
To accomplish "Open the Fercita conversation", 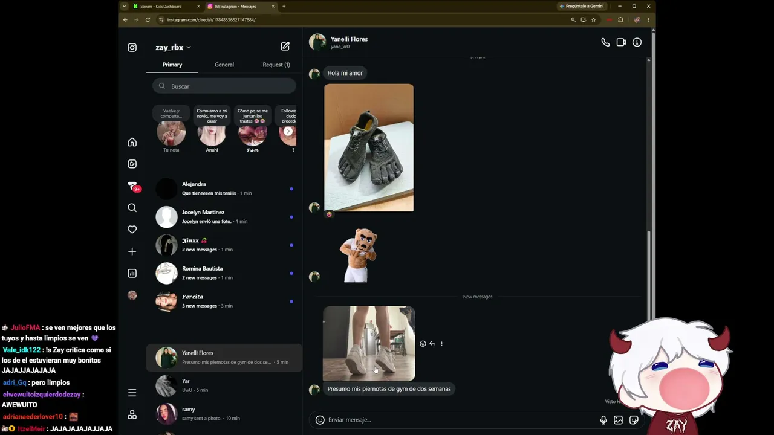I will 224,301.
